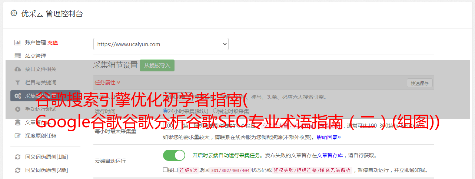The width and height of the screenshot is (475, 179).
Task: Click the 快速保存 button
Action: [420, 83]
